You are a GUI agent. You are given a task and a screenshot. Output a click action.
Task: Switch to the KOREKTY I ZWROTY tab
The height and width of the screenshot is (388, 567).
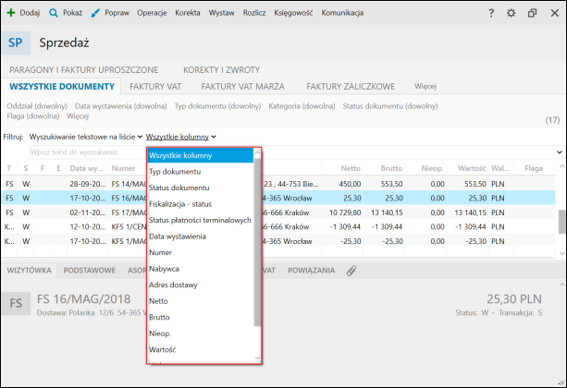click(x=222, y=69)
